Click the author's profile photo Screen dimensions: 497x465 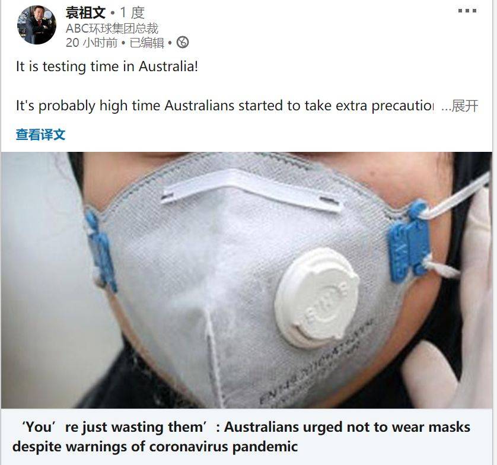click(36, 25)
